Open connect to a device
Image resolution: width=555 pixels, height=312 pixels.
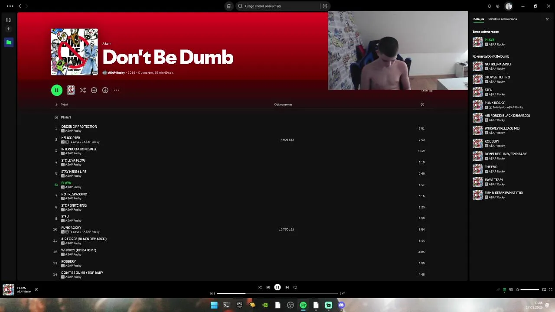(511, 289)
